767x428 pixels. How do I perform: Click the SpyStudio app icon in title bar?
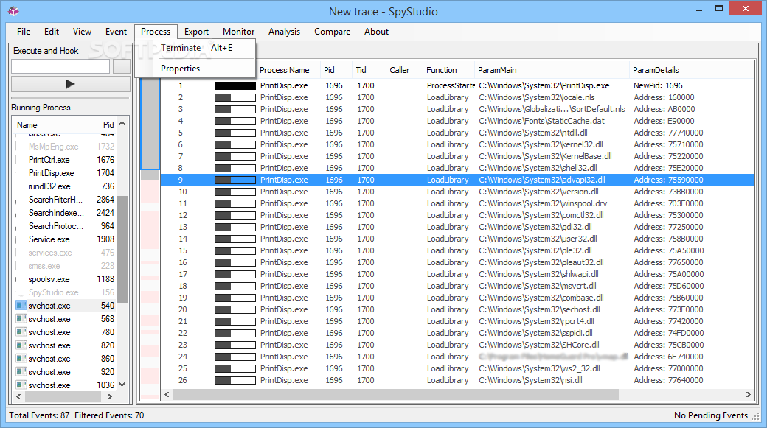(13, 11)
